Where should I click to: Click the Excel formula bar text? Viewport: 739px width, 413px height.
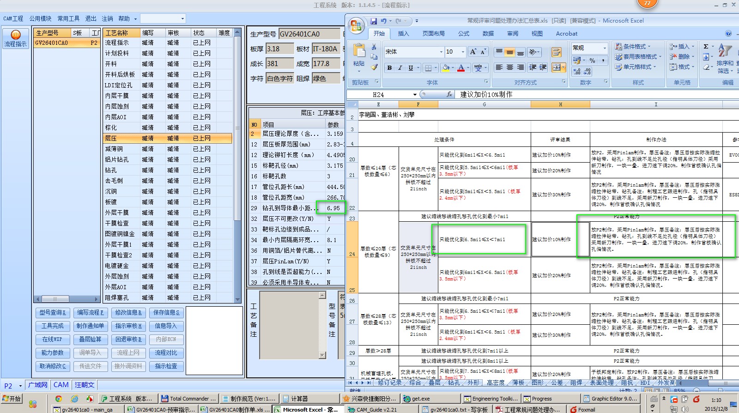486,95
